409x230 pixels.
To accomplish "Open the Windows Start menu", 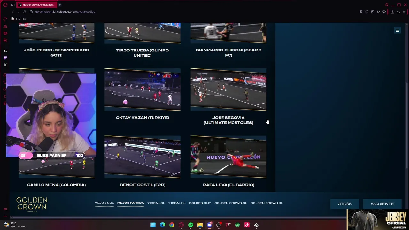I will pyautogui.click(x=153, y=225).
